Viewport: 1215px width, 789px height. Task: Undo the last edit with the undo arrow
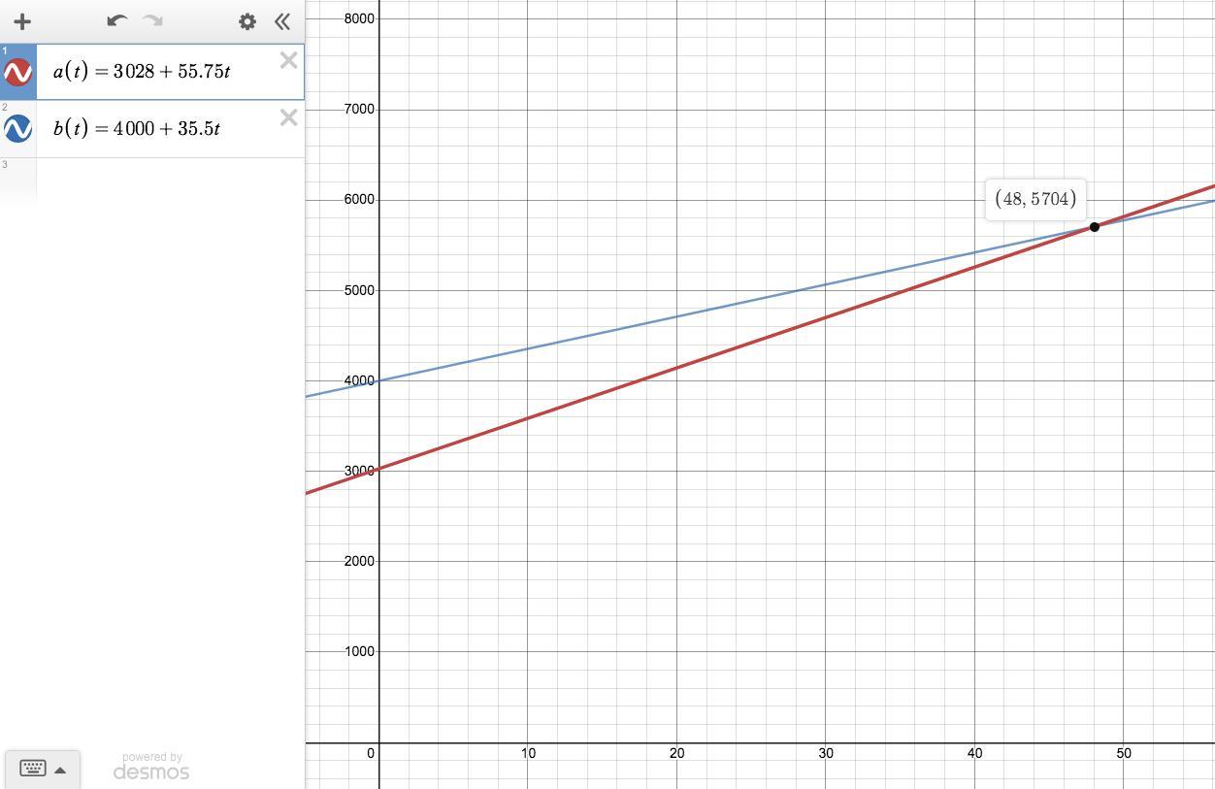pos(117,20)
